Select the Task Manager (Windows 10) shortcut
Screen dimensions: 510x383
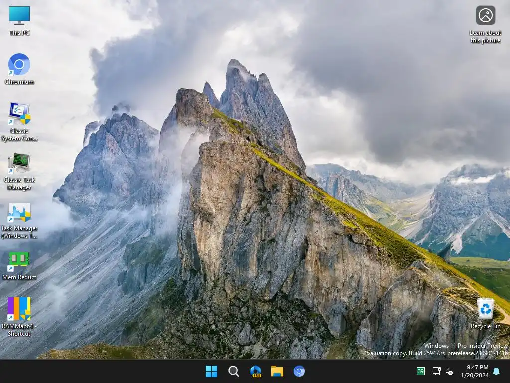pyautogui.click(x=19, y=221)
